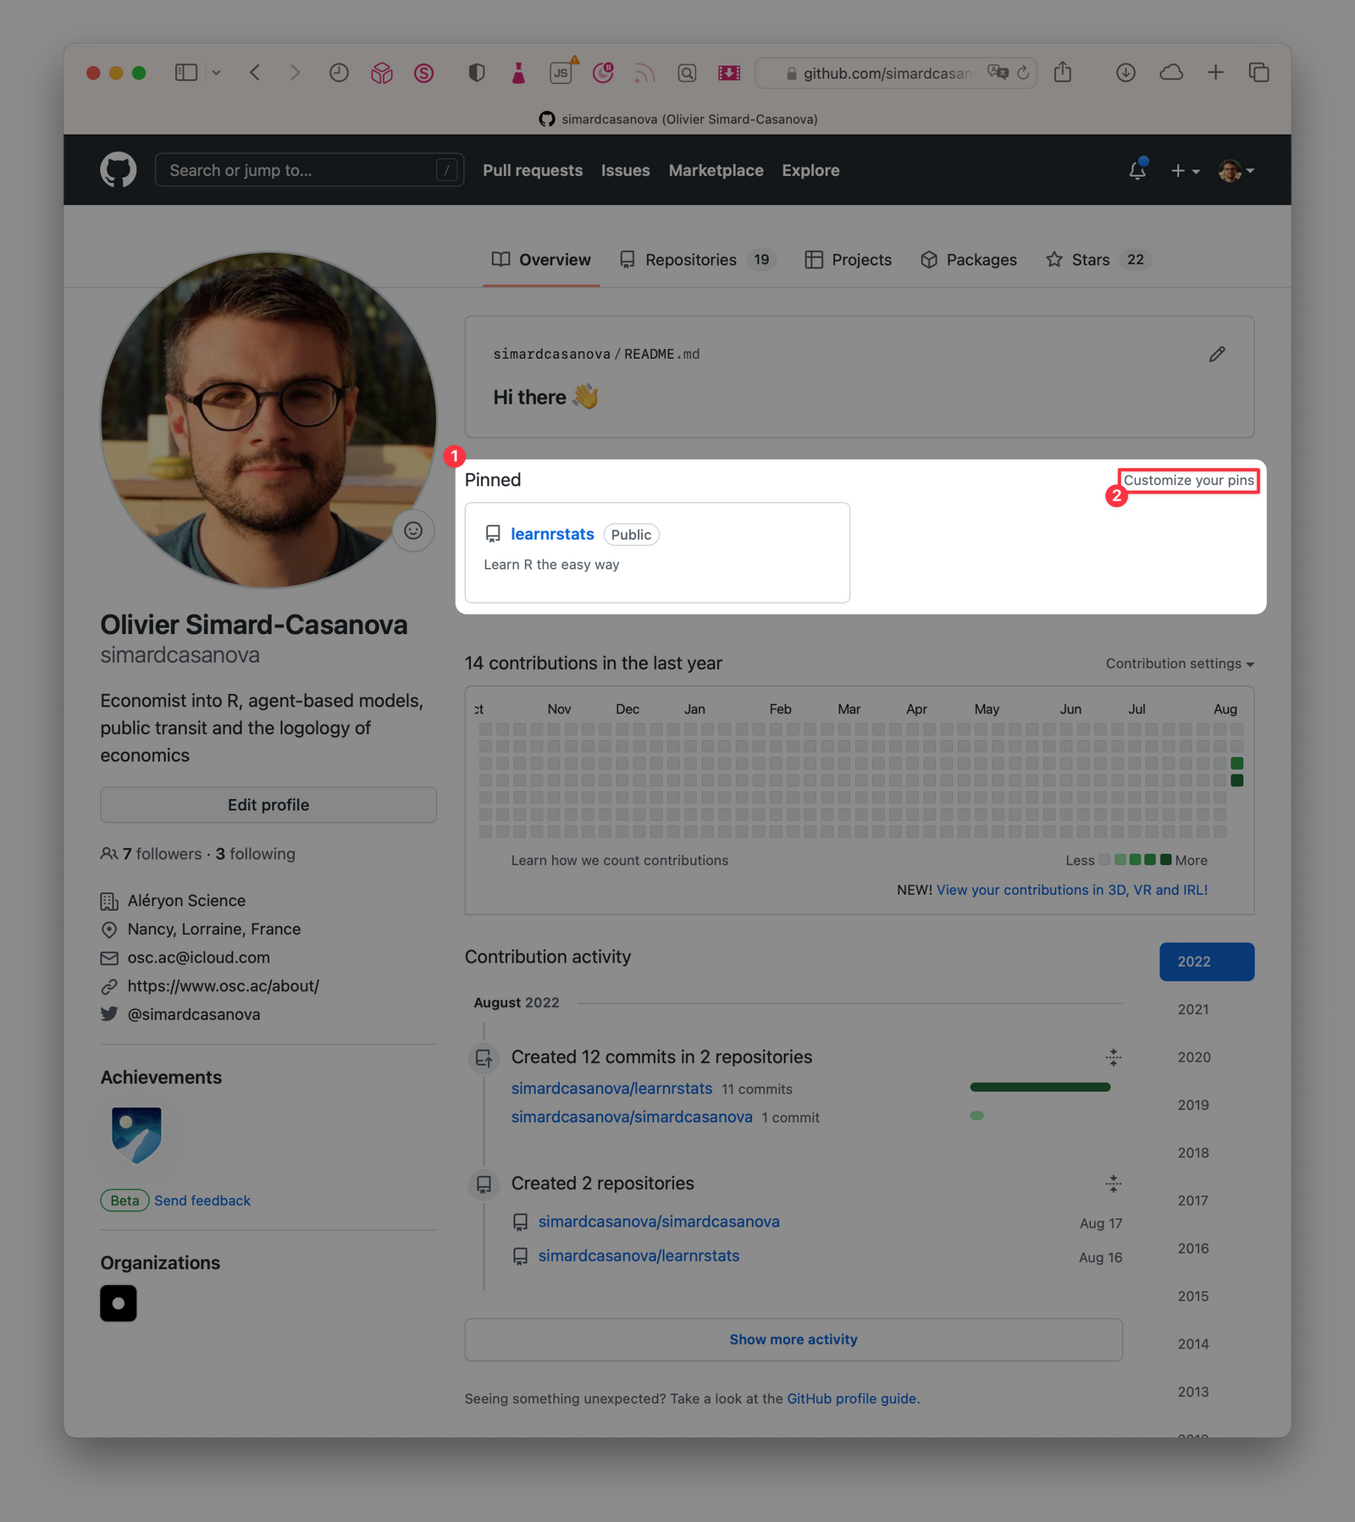Viewport: 1355px width, 1522px height.
Task: Expand the plus create-new dropdown
Action: point(1184,171)
